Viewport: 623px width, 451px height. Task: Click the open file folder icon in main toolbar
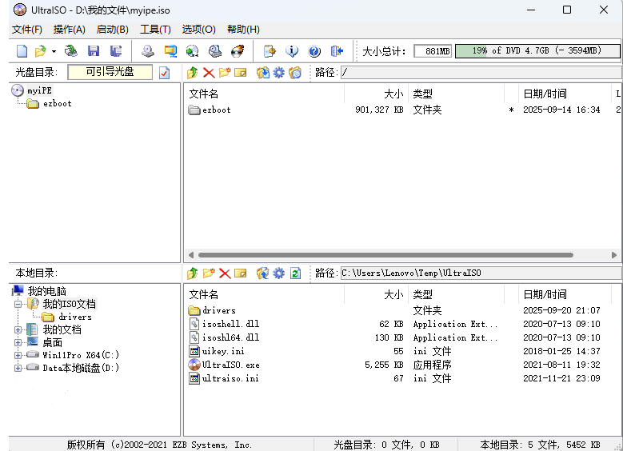(41, 51)
